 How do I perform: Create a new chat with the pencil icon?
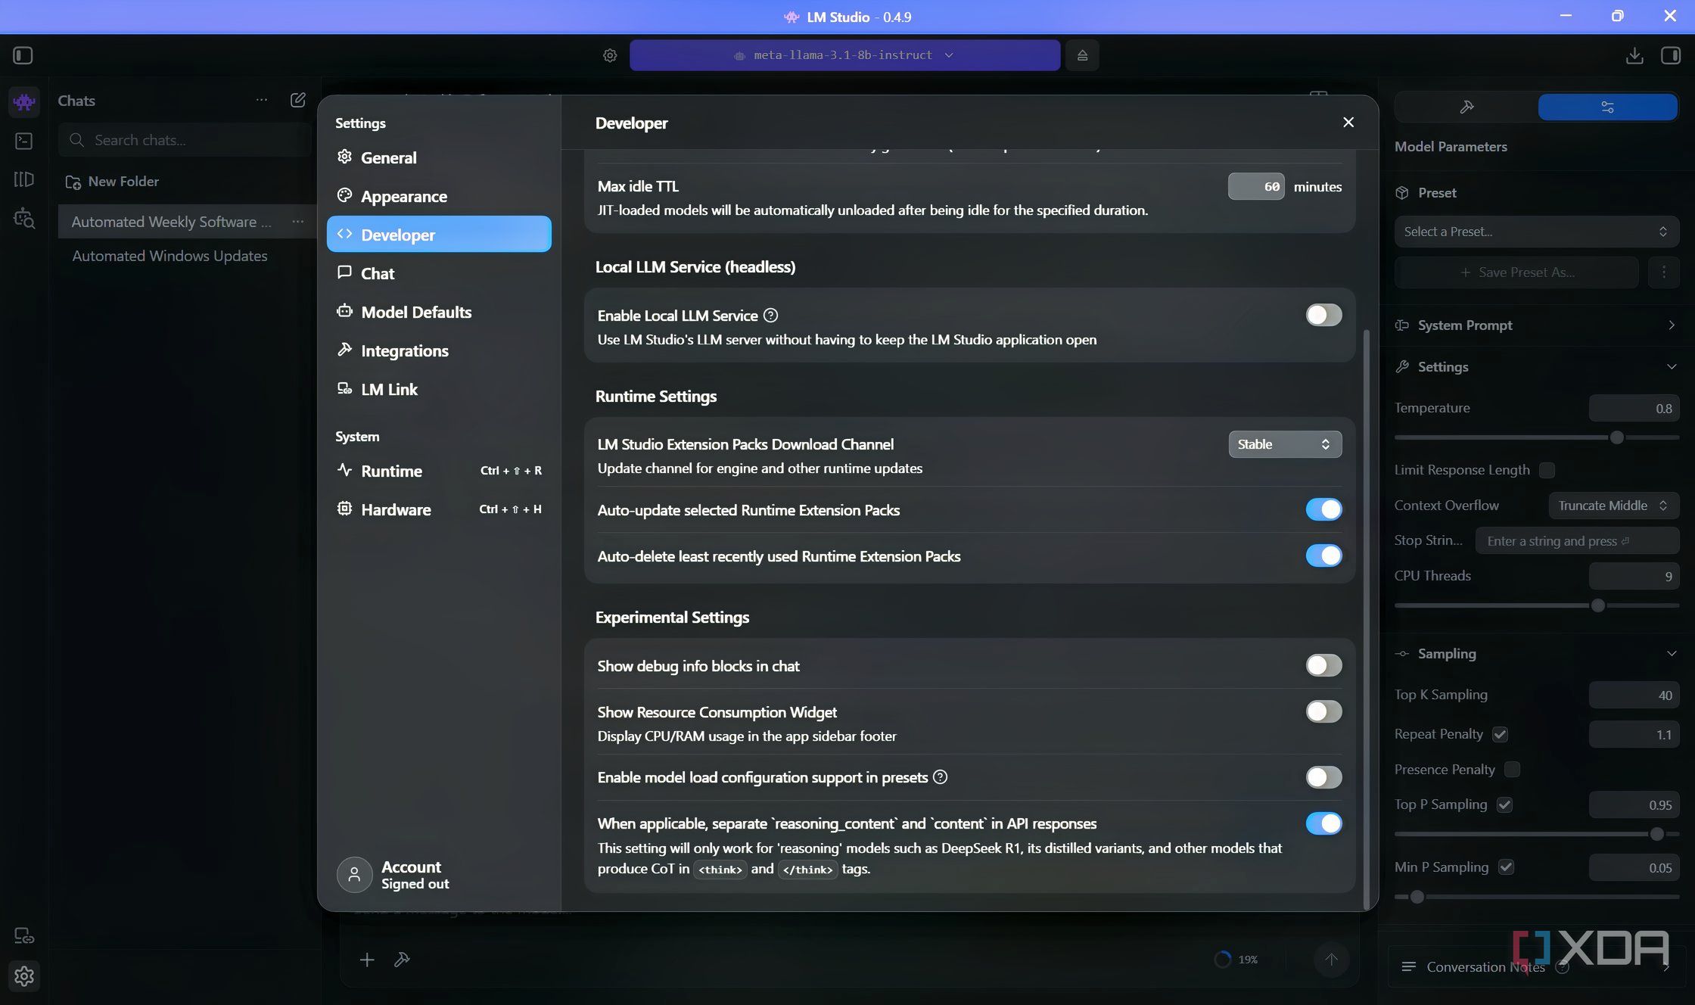[x=298, y=100]
